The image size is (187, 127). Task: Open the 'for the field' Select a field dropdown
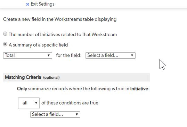pos(111,56)
